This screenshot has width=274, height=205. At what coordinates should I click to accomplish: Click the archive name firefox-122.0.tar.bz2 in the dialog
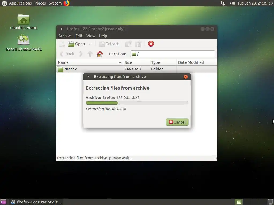tap(121, 98)
